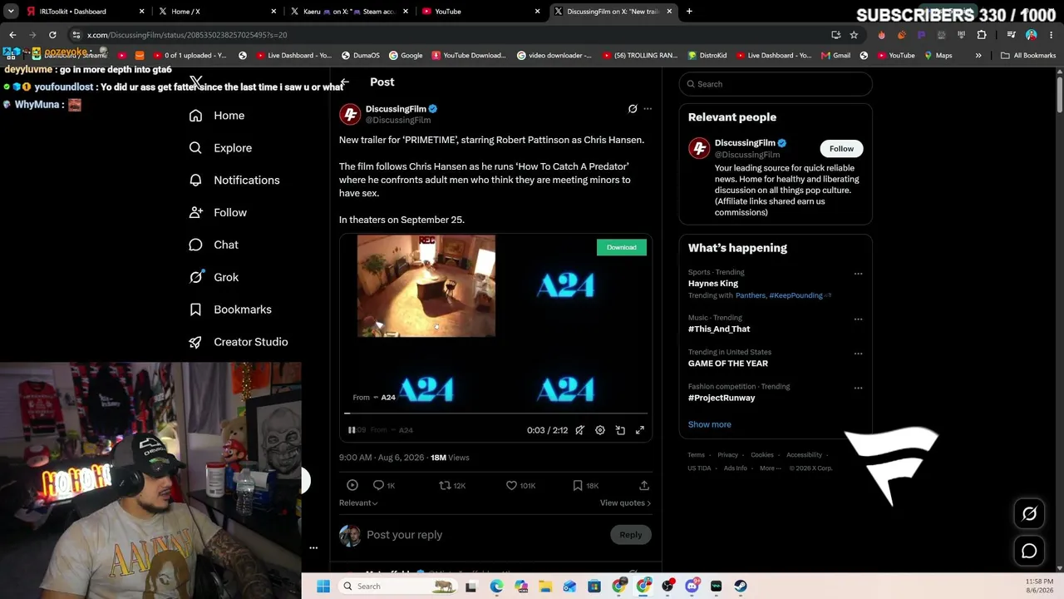Open Creator Studio in X sidebar
This screenshot has height=599, width=1064.
(239, 342)
